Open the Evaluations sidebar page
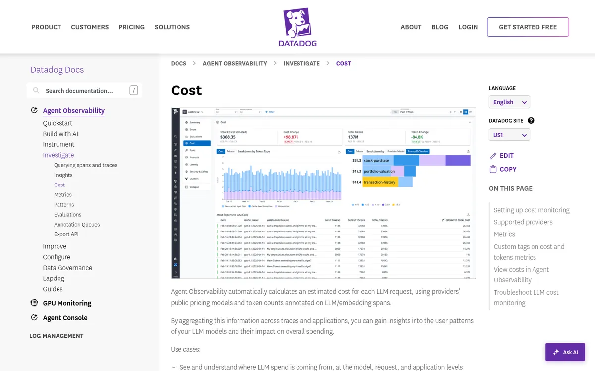The width and height of the screenshot is (595, 371). [x=68, y=215]
